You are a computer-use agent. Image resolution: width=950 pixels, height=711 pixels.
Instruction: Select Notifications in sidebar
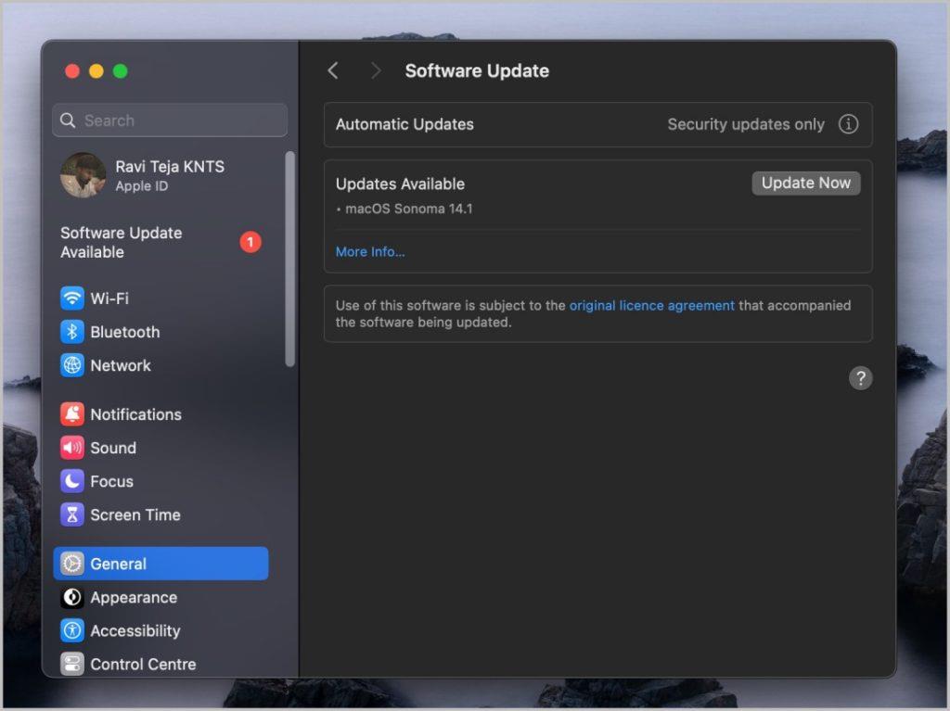(x=160, y=414)
